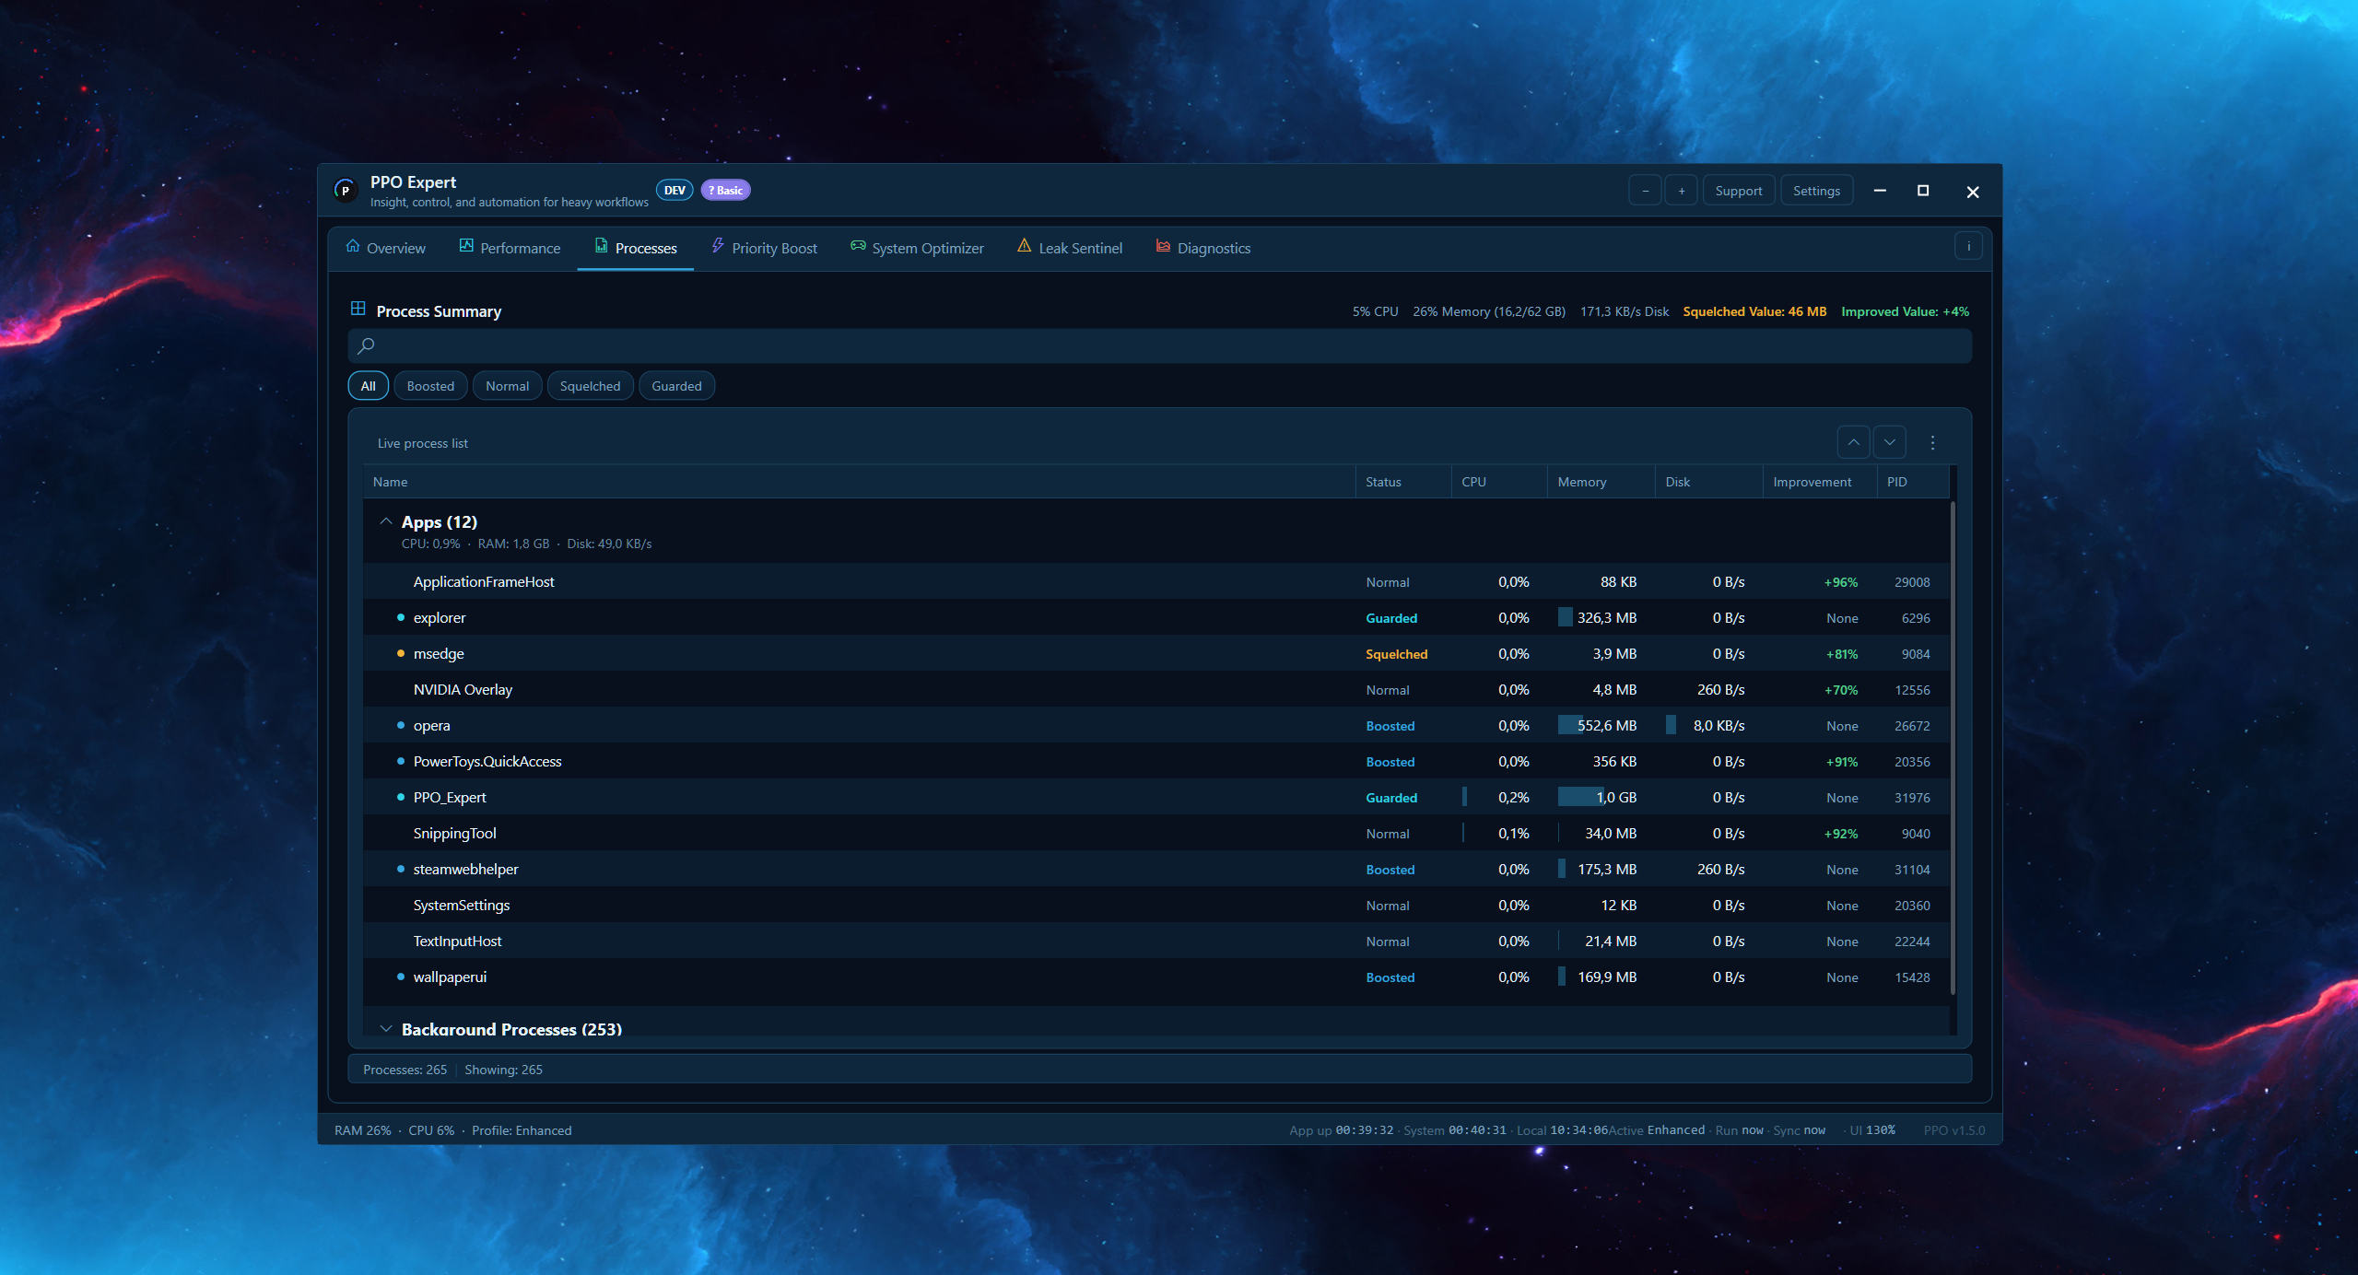The height and width of the screenshot is (1275, 2358).
Task: Click Squelched Value: 46 MB text
Action: tap(1754, 311)
